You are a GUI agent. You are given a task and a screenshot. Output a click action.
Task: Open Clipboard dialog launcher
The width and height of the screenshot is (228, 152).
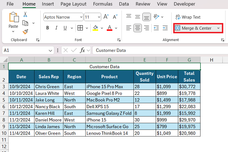pos(38,40)
